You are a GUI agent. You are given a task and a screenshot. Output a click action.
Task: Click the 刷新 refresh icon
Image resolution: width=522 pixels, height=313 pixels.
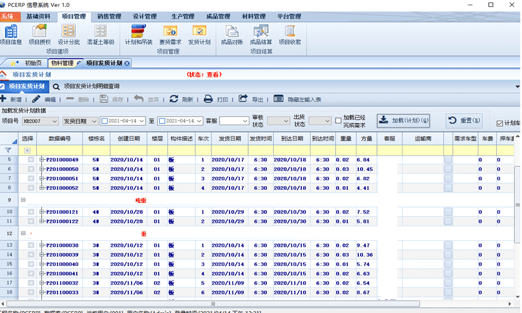(x=174, y=99)
